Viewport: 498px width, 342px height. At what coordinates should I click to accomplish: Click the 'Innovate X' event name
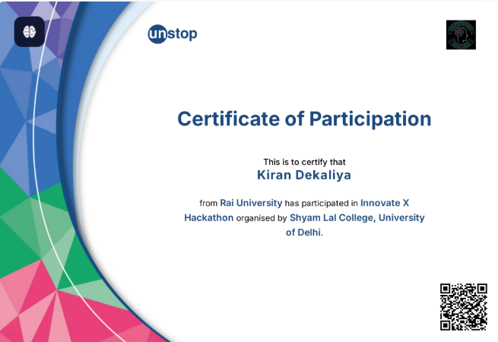(385, 203)
